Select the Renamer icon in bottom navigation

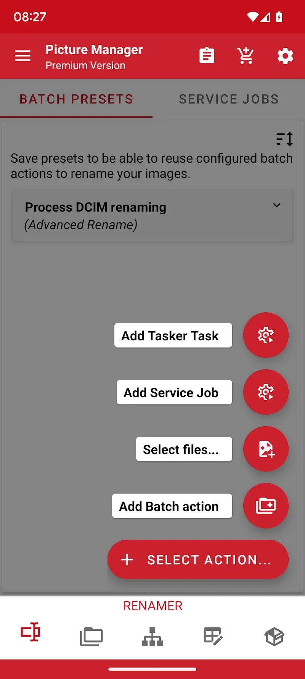pos(30,632)
